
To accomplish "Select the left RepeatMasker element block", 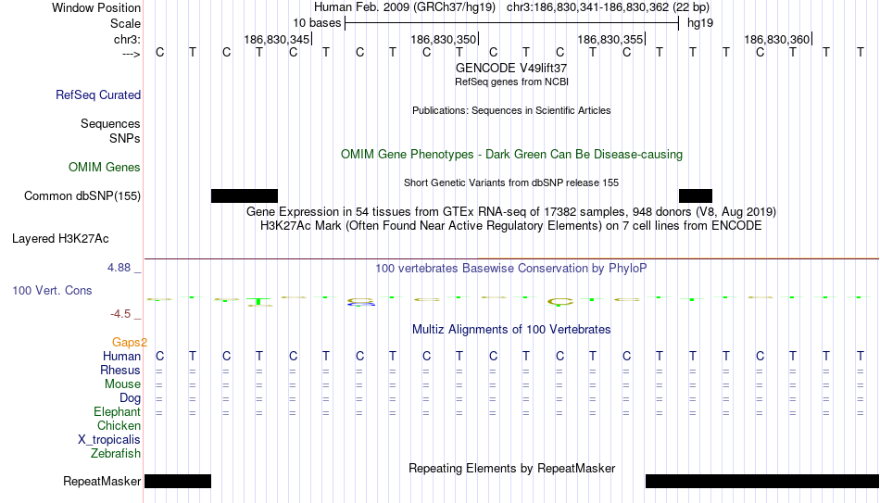I will pos(178,481).
